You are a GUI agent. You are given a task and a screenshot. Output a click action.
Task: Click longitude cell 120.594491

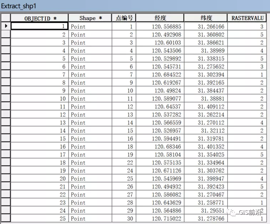pos(160,139)
